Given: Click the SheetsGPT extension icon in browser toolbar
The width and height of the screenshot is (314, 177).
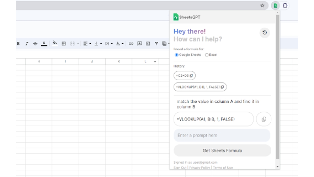Looking at the screenshot, I should [276, 6].
